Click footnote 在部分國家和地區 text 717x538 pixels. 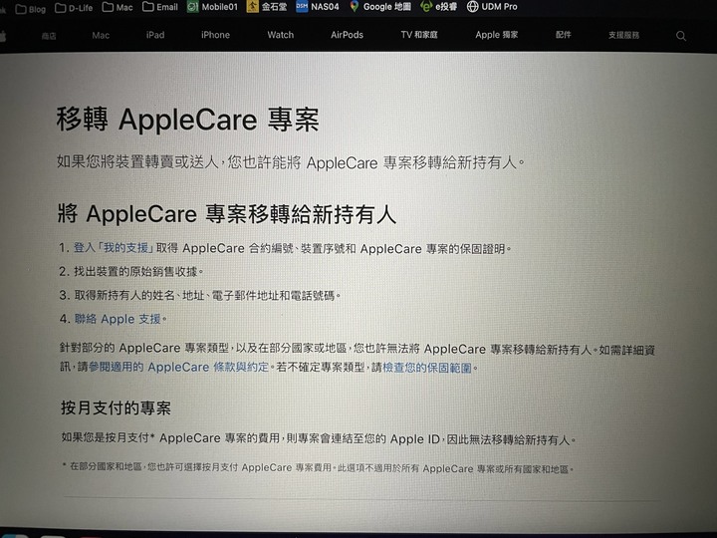319,468
